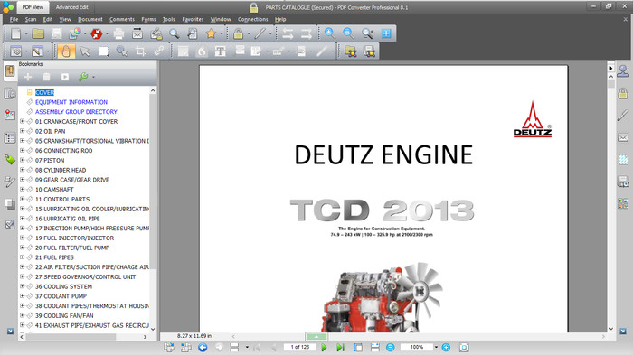Click the Bookmarks panel sidebar icon
The width and height of the screenshot is (633, 355).
point(10,71)
